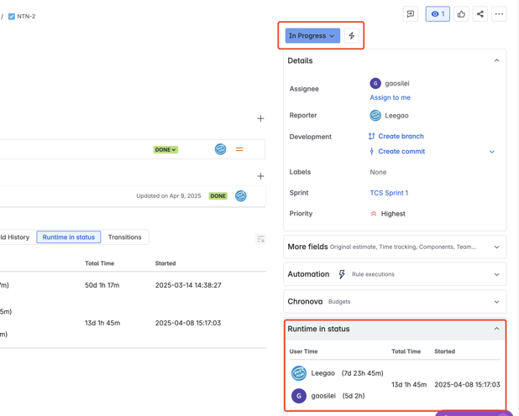Expand the Chronova Budgets section
The width and height of the screenshot is (519, 416).
pos(496,302)
